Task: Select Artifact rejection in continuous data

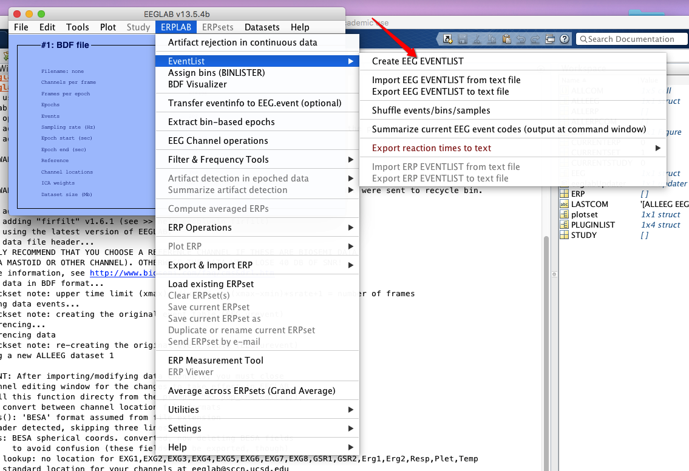Action: coord(257,42)
